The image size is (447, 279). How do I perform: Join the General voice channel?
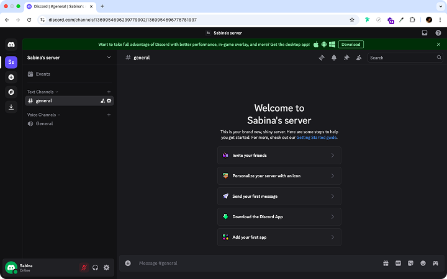(x=70, y=123)
